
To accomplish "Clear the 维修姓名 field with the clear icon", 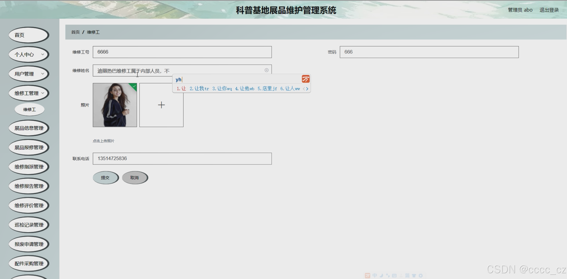I will [x=267, y=70].
